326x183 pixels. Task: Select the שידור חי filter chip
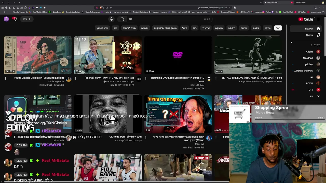click(x=206, y=28)
